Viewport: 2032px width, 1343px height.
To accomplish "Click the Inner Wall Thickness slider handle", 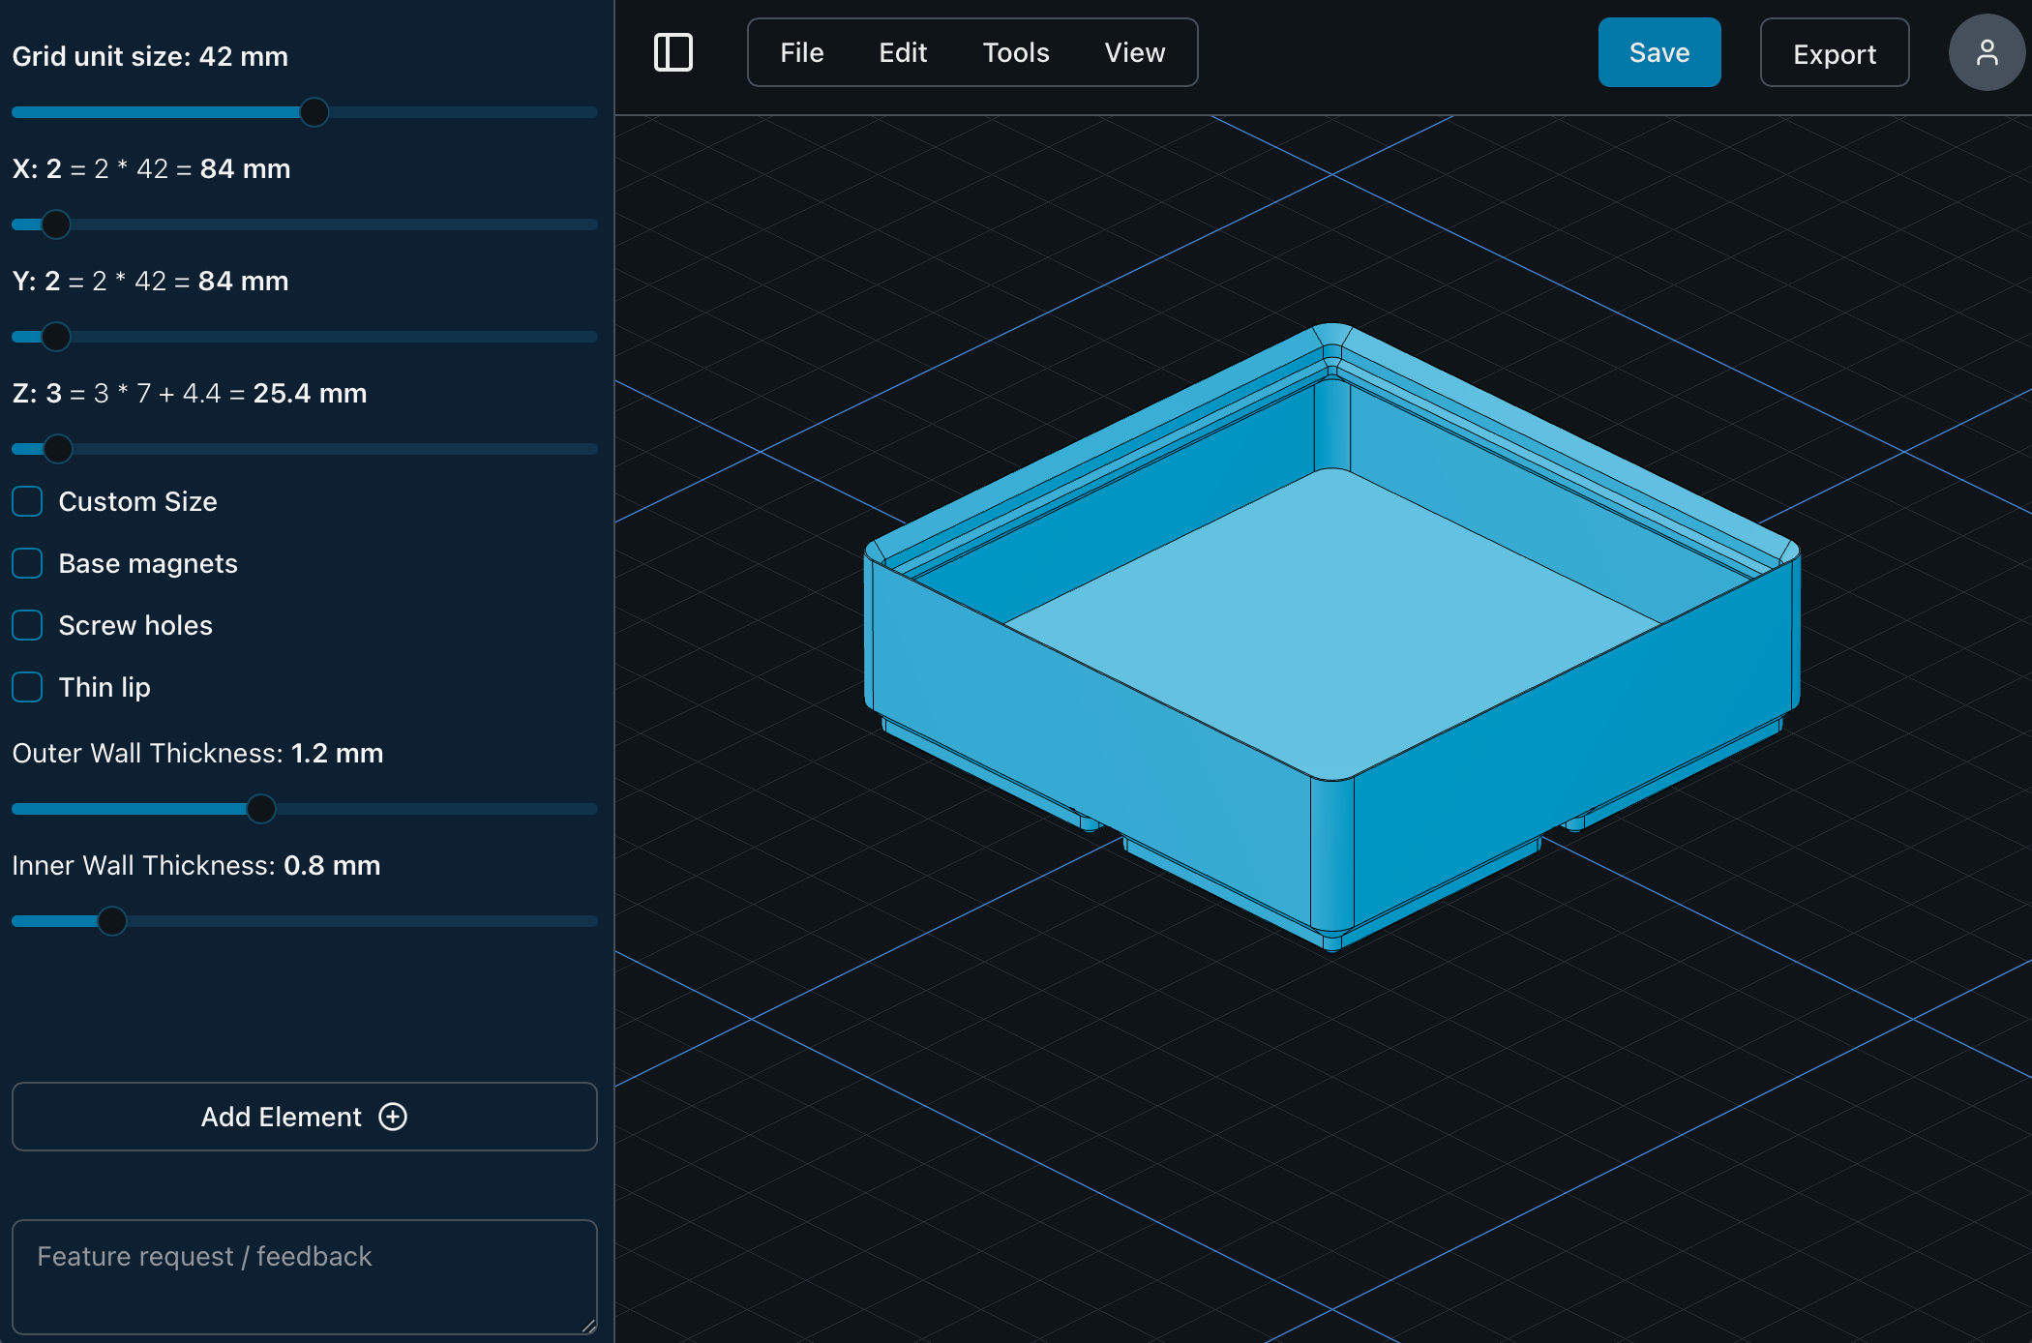I will 112,921.
